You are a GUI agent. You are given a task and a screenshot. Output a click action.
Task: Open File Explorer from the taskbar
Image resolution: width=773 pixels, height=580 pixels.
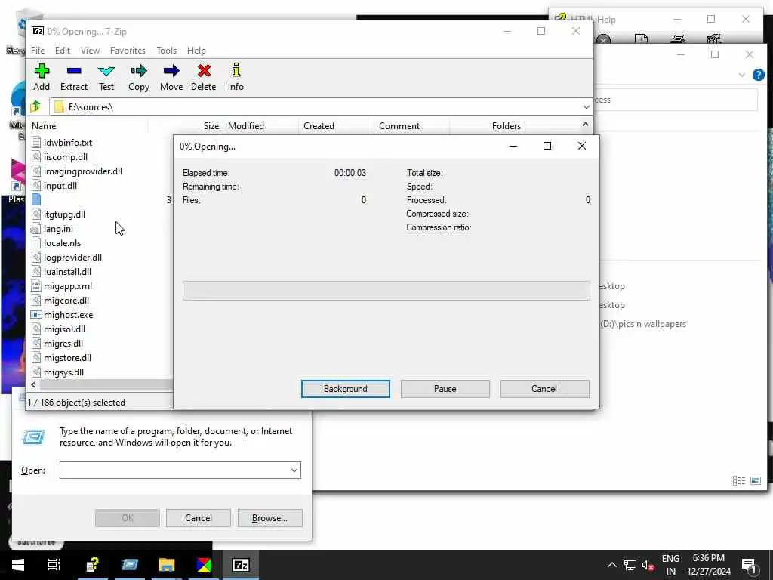point(167,565)
